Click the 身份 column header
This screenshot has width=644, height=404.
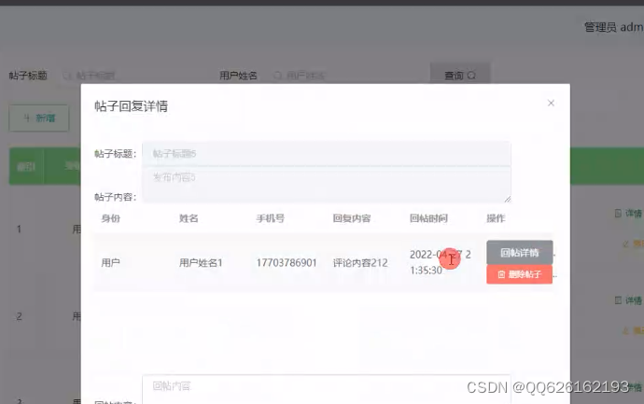[110, 218]
